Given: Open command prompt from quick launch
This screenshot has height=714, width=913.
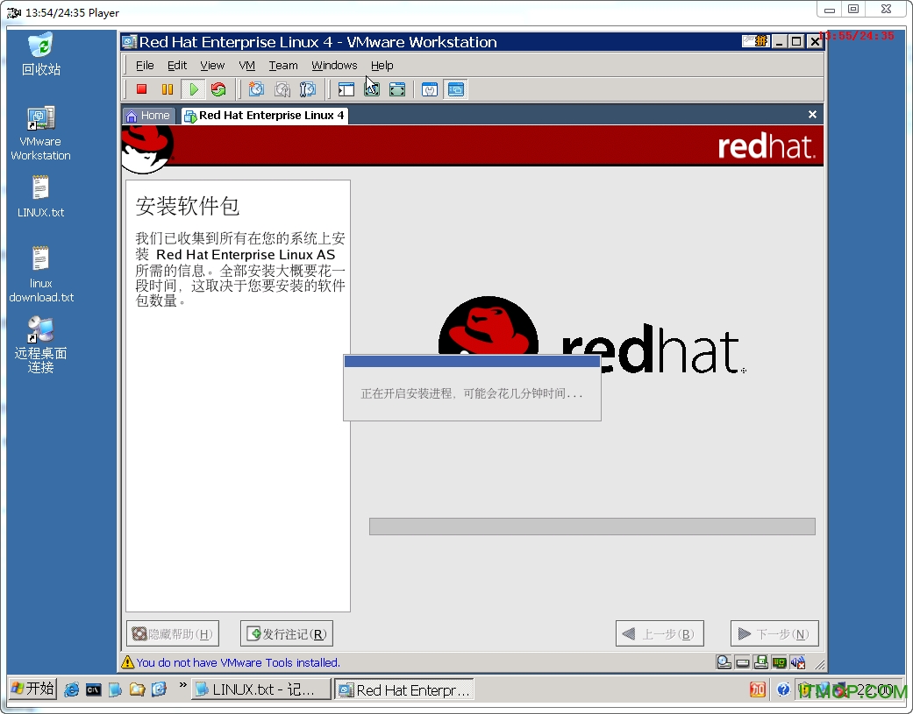Looking at the screenshot, I should 93,689.
